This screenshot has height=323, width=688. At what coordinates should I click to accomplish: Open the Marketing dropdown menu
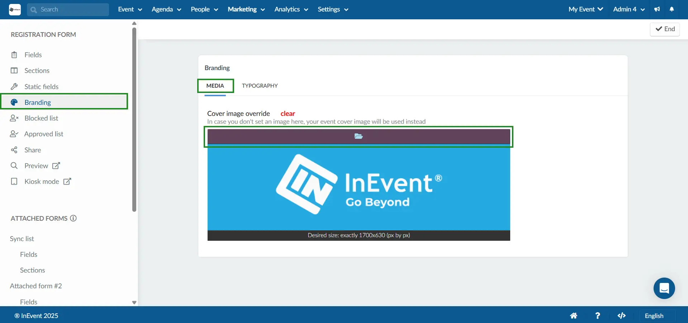pyautogui.click(x=246, y=9)
